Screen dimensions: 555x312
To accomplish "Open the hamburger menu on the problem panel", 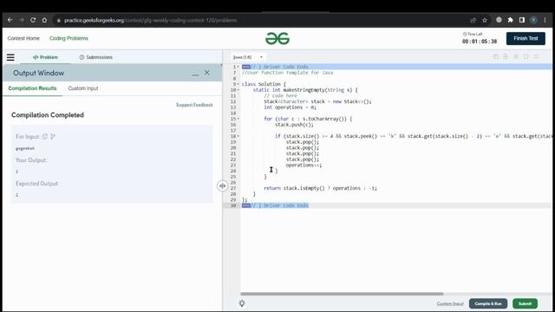I will click(10, 57).
